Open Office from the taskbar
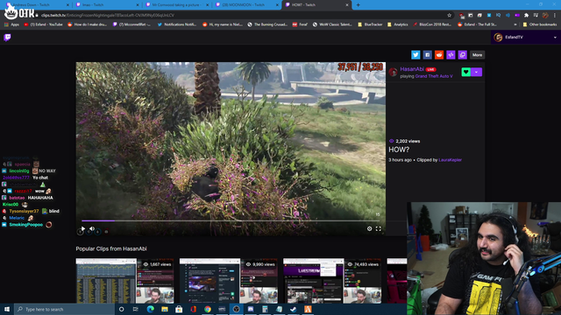 tap(193, 309)
